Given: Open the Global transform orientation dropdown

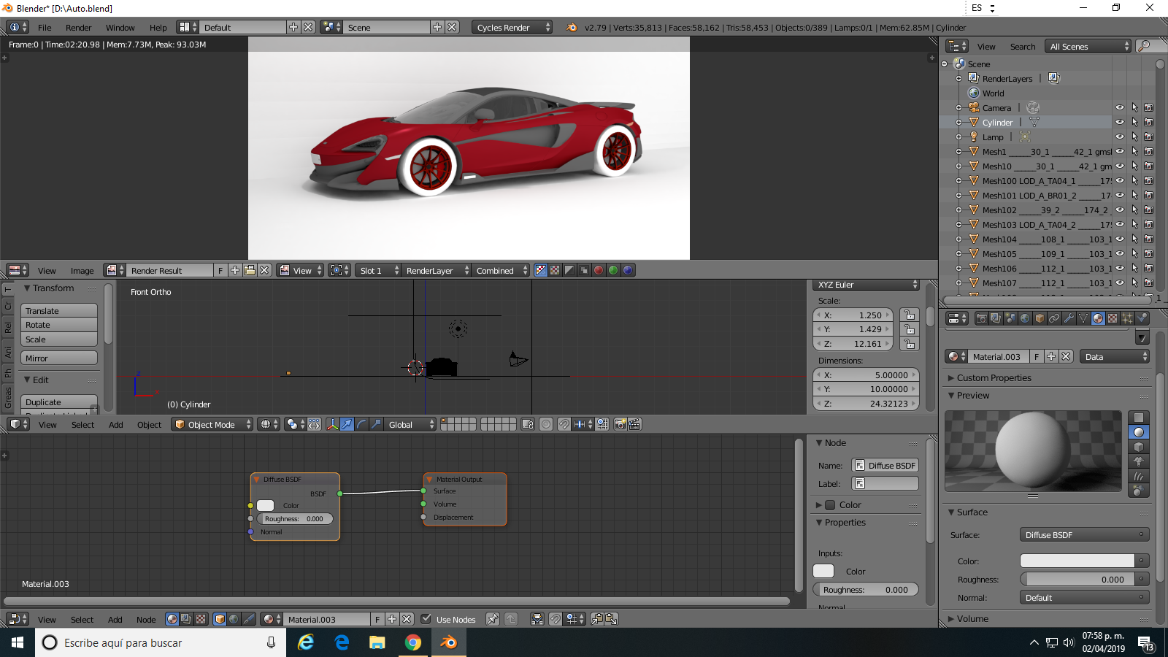Looking at the screenshot, I should click(x=409, y=424).
